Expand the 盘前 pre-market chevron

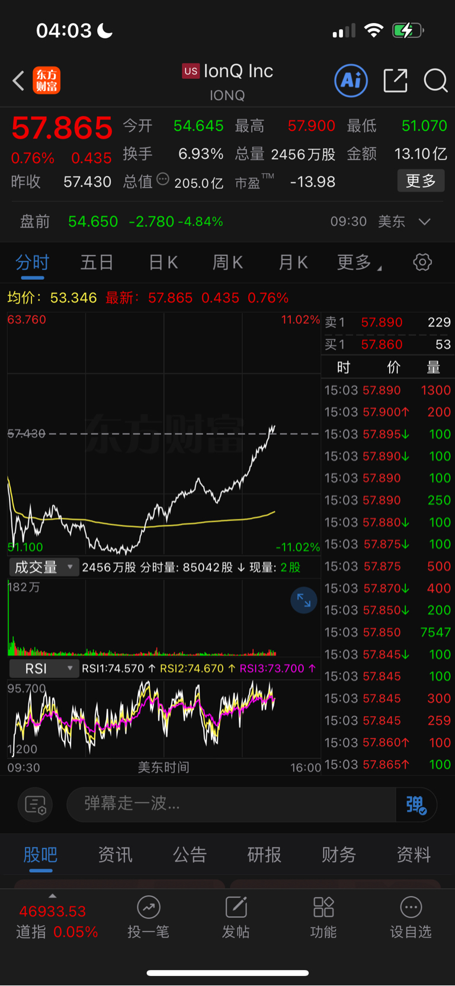(424, 222)
